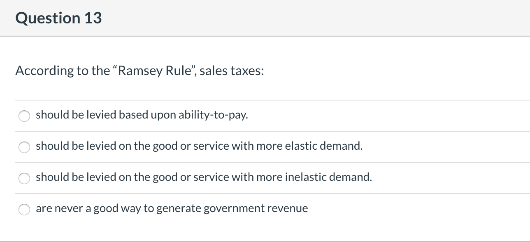Click the Ramsey Rule question prompt
Viewport: 530px width, 242px height.
click(x=139, y=71)
